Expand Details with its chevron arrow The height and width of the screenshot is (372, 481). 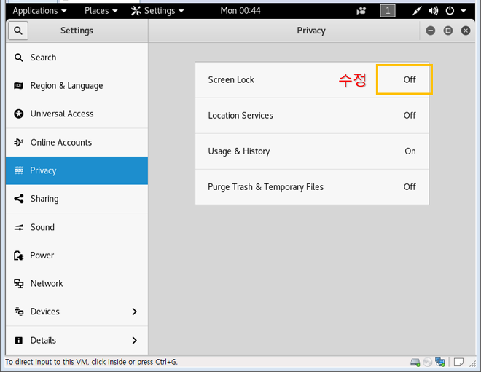click(134, 340)
